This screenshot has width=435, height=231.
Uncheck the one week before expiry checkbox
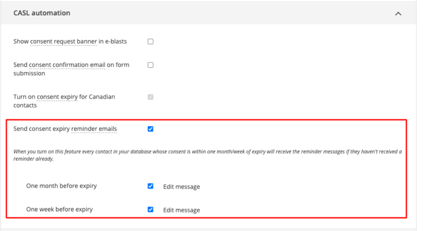[150, 209]
